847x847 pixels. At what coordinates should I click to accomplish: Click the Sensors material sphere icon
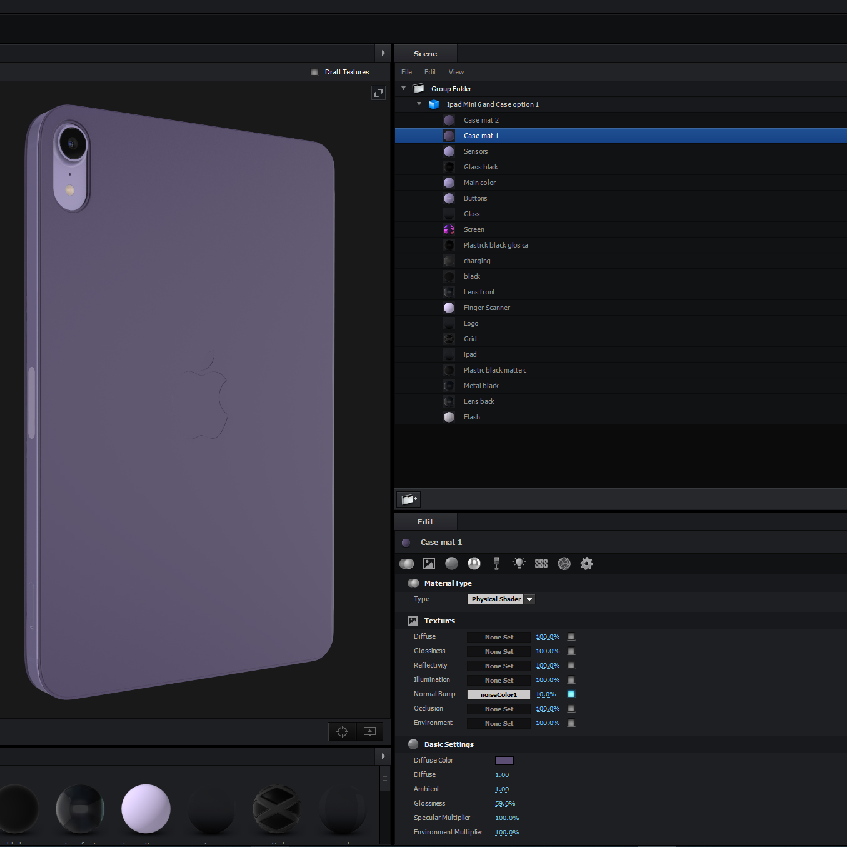tap(449, 151)
